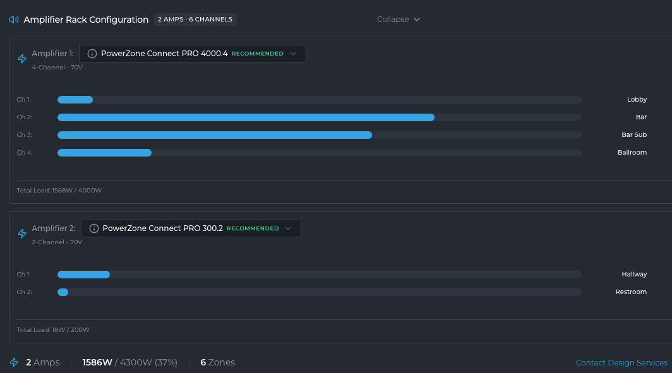
Task: Click Total Load: 1568W / 4000W text
Action: click(59, 190)
